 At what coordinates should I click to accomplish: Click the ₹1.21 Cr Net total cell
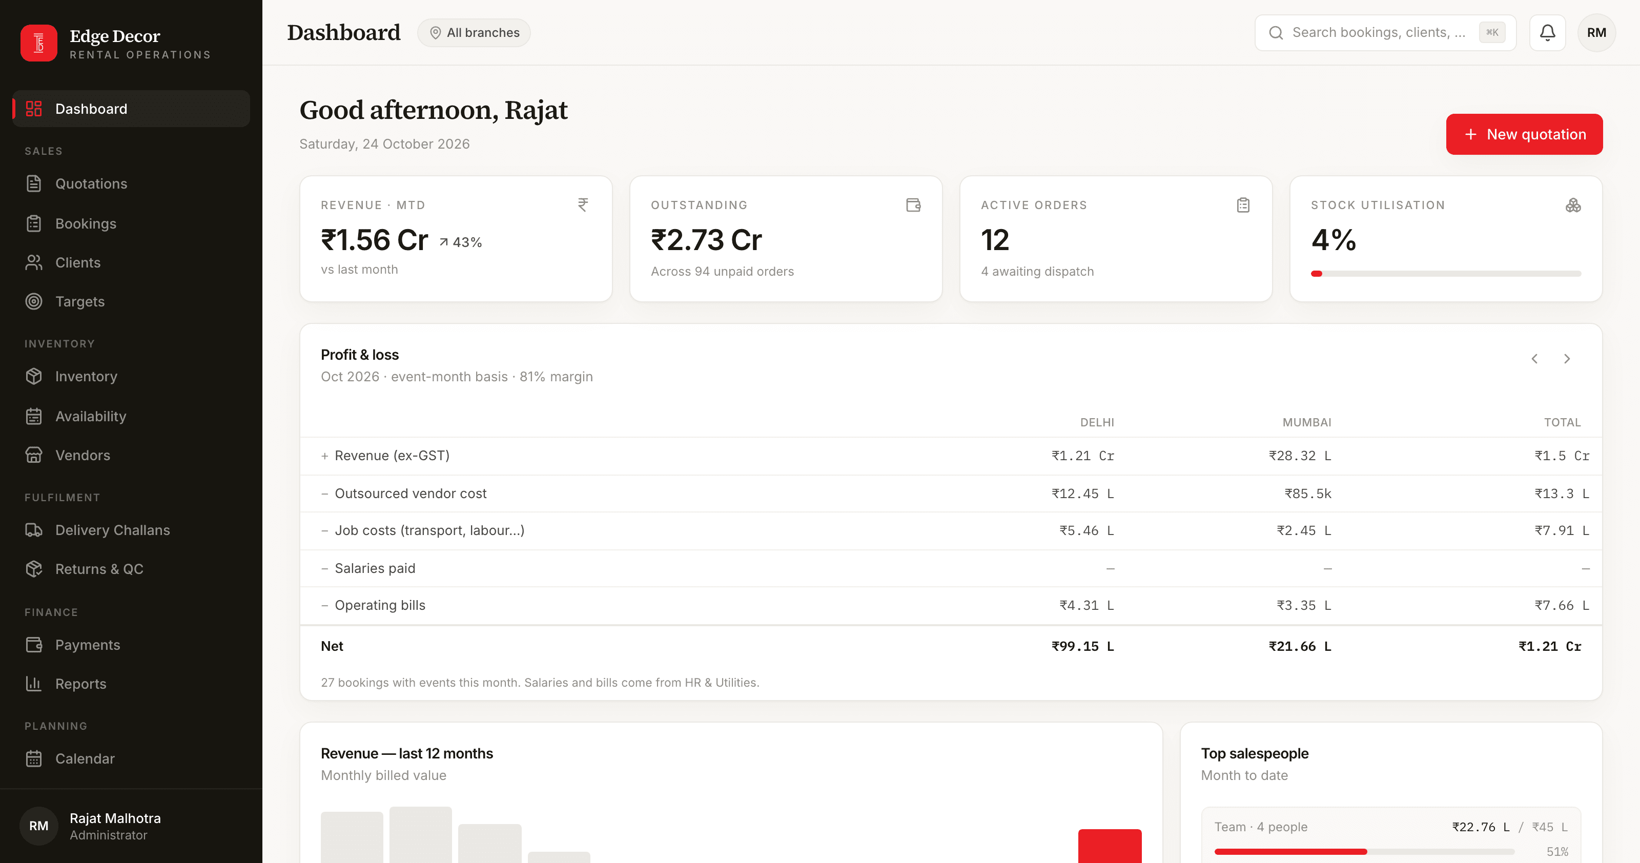point(1550,647)
